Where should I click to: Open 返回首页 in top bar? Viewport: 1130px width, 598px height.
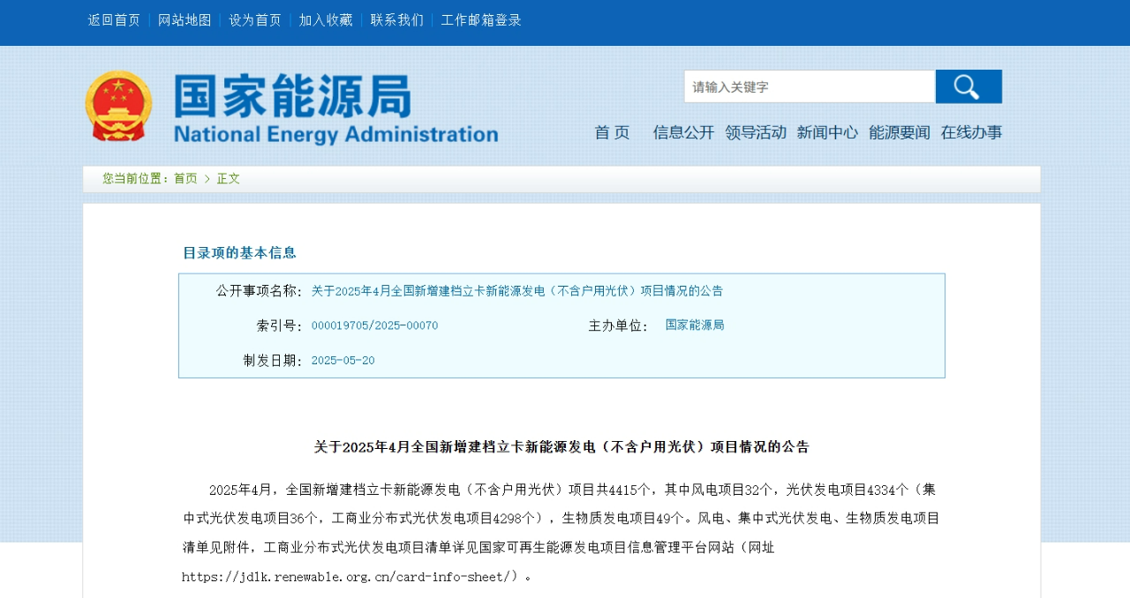(114, 19)
